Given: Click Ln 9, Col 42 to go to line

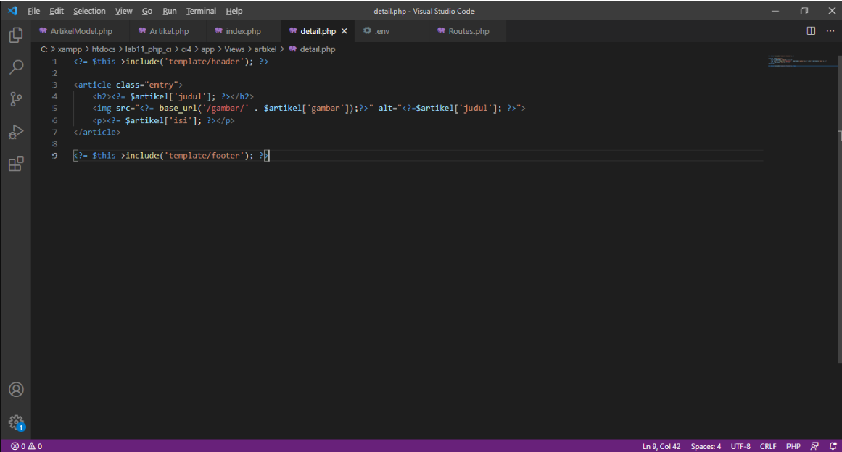Looking at the screenshot, I should (x=661, y=446).
